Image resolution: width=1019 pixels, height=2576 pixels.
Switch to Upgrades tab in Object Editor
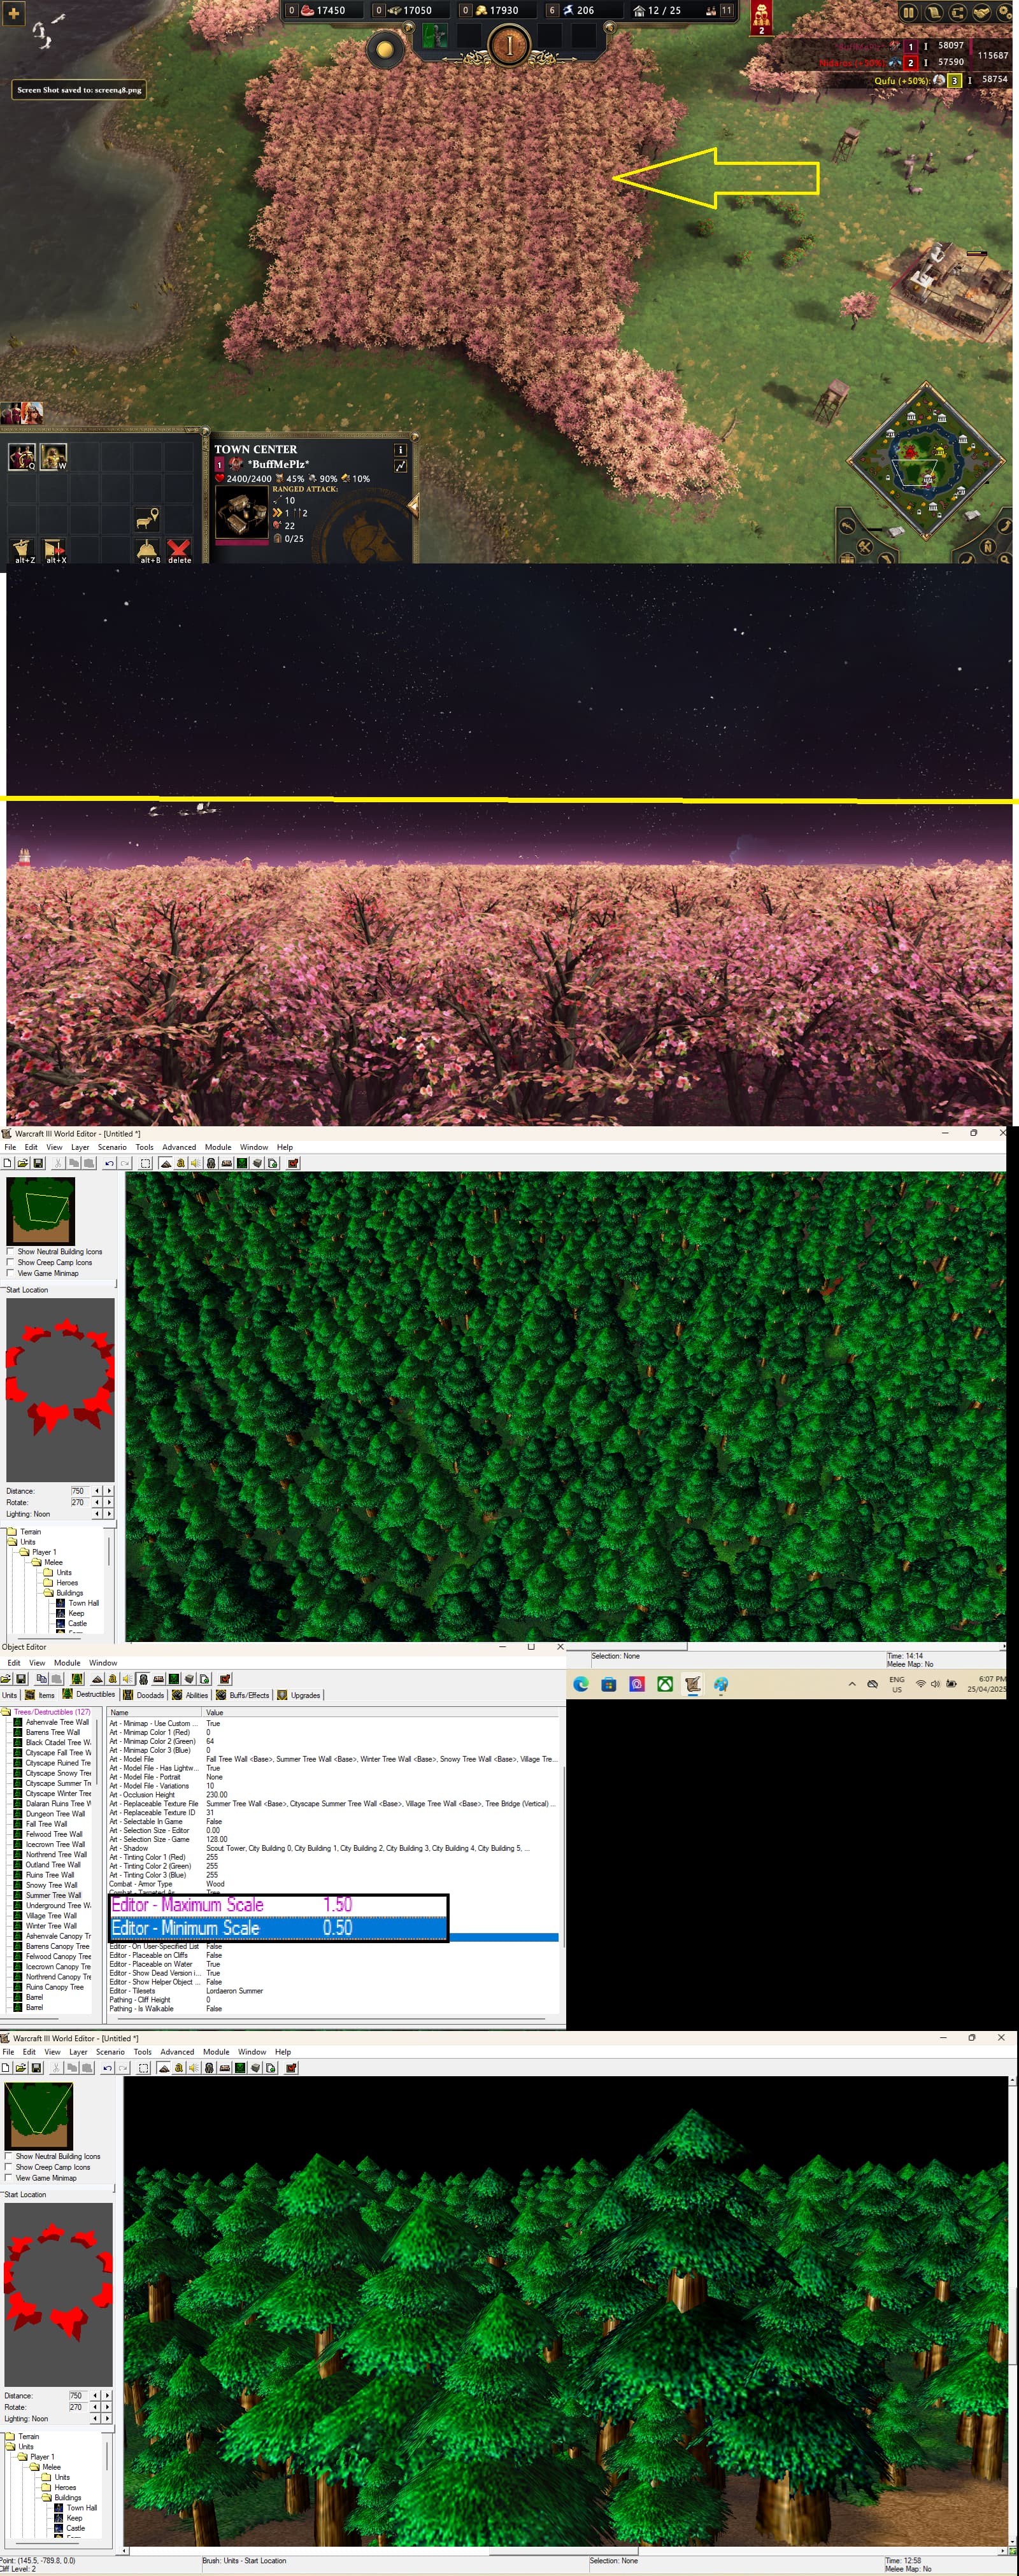[298, 1695]
